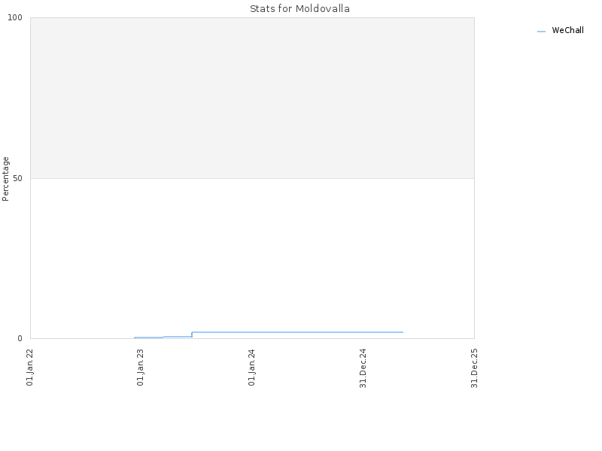Click the Percentage axis label
Viewport: 602px width, 451px height.
tap(5, 179)
